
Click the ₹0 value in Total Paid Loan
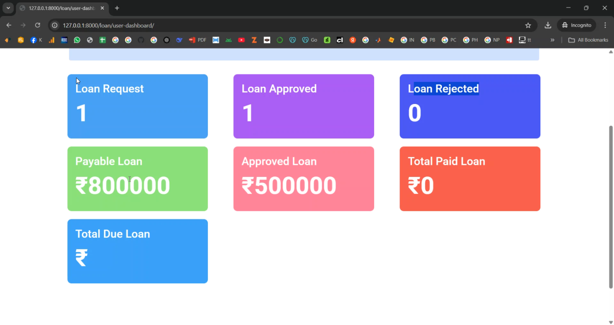421,185
